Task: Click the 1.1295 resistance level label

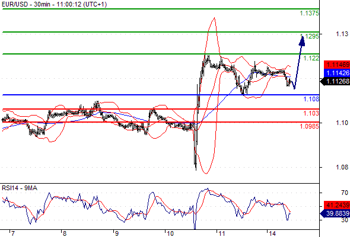Action: click(x=310, y=36)
